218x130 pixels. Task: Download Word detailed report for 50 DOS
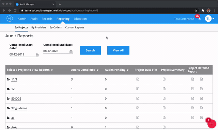coord(201,99)
